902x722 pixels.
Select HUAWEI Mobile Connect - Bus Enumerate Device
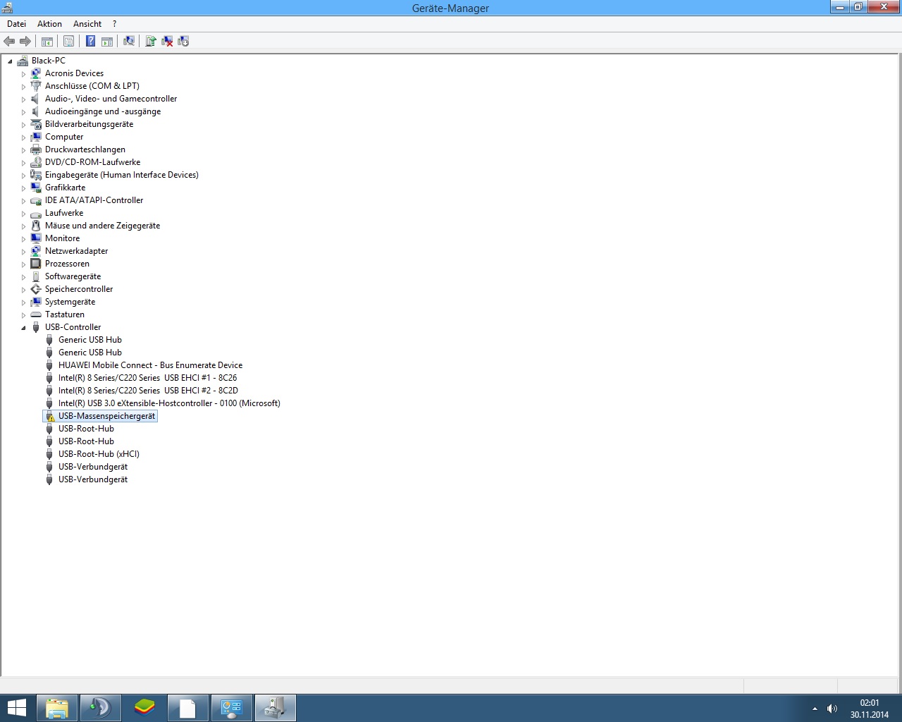(x=150, y=365)
